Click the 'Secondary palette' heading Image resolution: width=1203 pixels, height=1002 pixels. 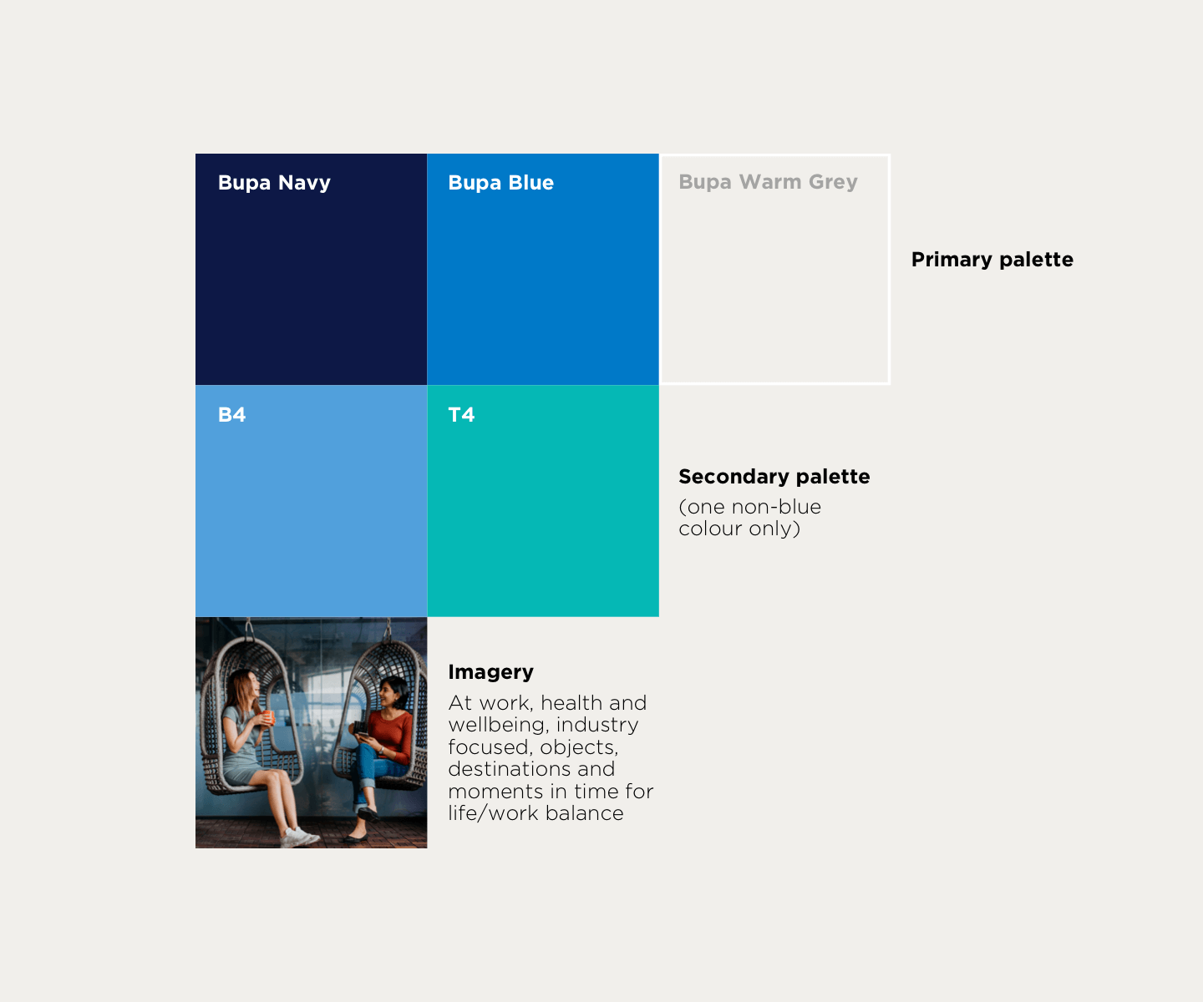(x=774, y=477)
